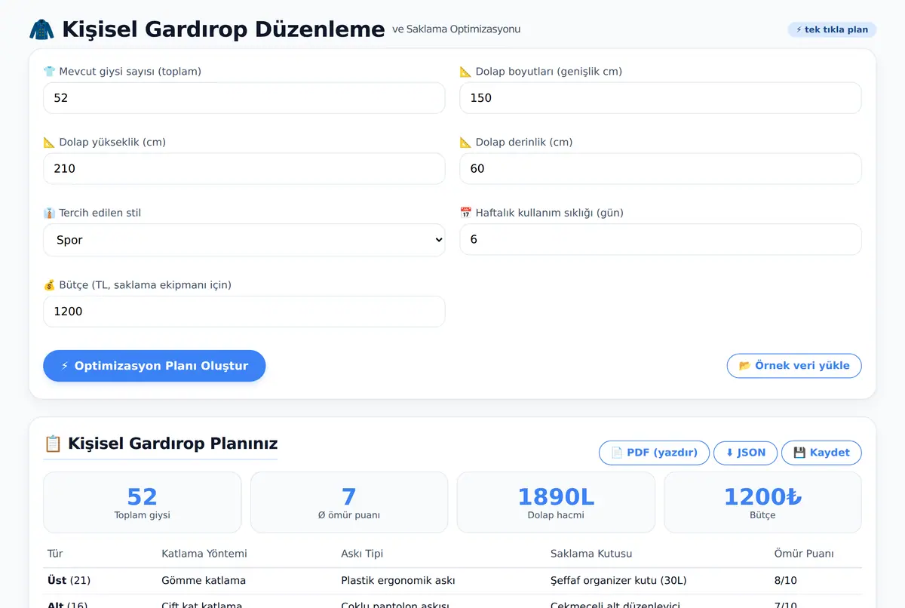
Task: Click the document icon on PDF button
Action: click(617, 453)
